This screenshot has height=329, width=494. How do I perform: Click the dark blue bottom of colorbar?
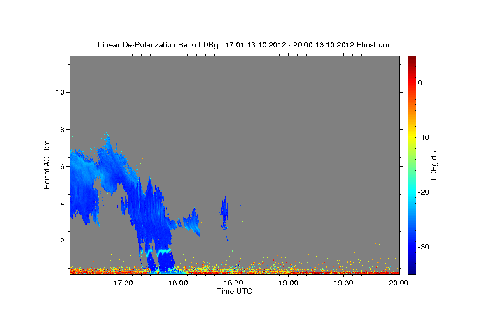pos(412,271)
